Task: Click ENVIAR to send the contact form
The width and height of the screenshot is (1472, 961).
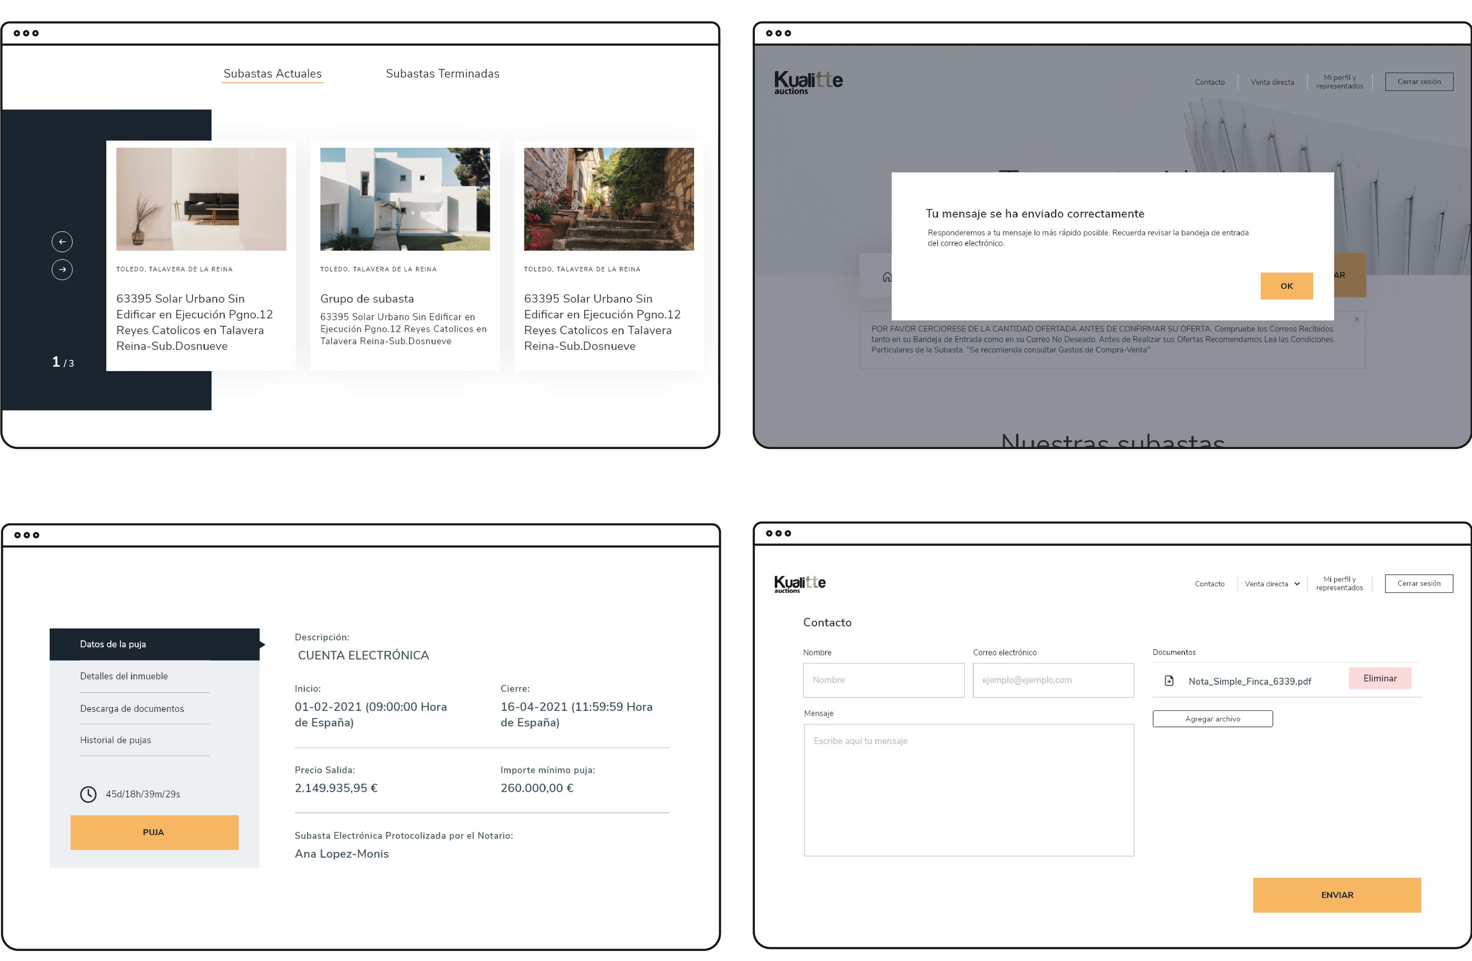Action: (x=1337, y=895)
